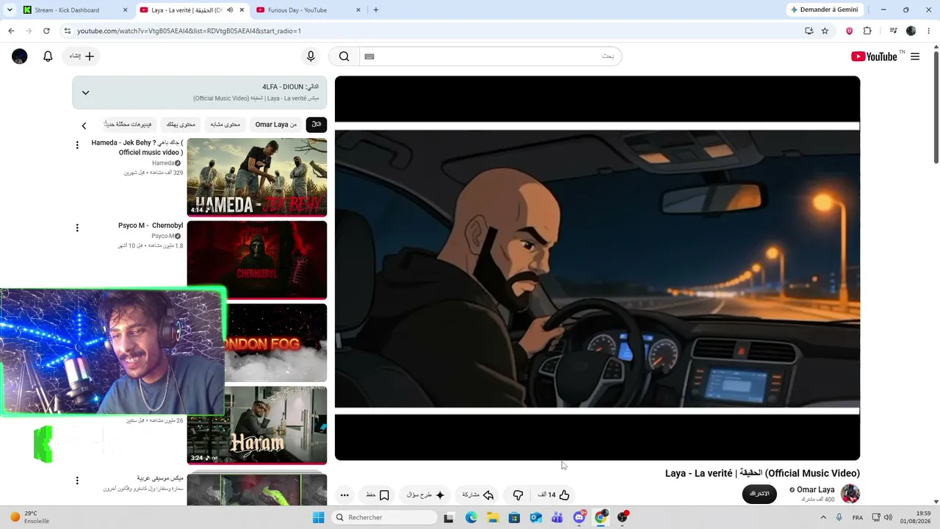Open Windows Start menu
This screenshot has height=529, width=940.
point(318,517)
